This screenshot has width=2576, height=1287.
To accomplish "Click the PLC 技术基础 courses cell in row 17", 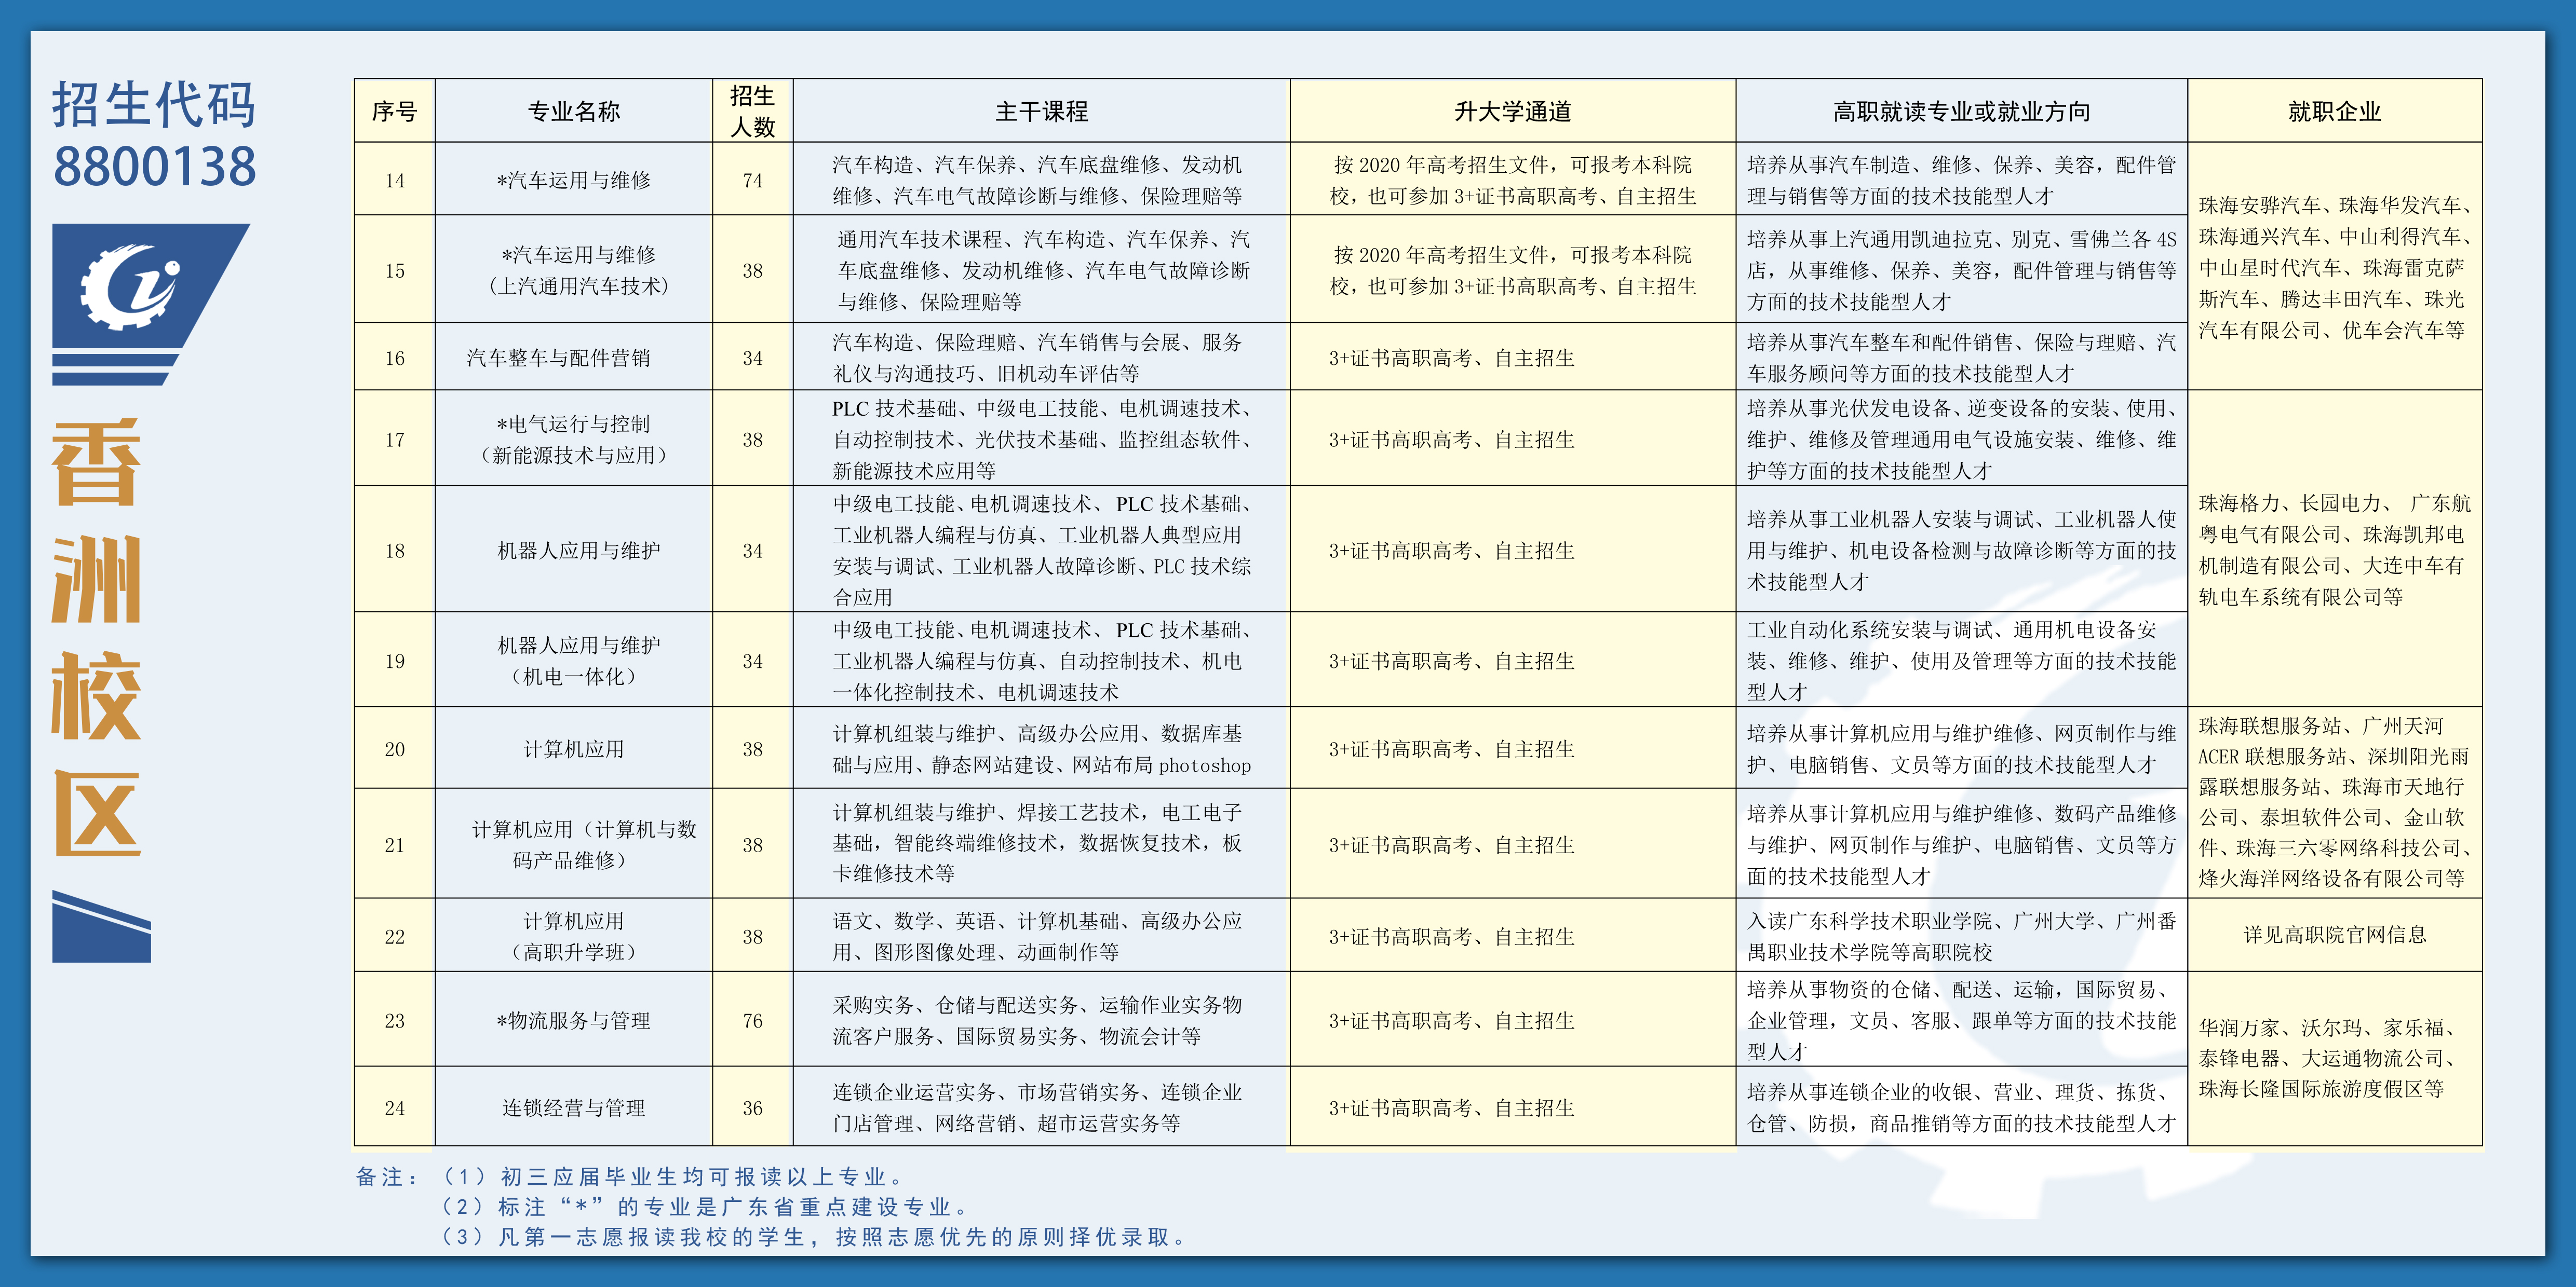I will coord(1041,439).
